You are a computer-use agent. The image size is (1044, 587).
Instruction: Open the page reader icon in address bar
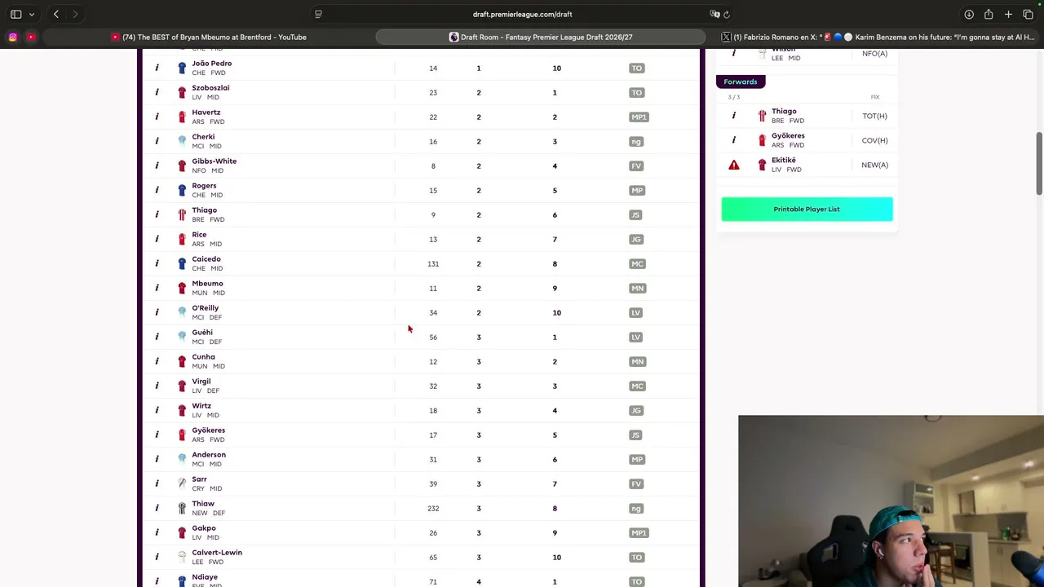(x=318, y=14)
